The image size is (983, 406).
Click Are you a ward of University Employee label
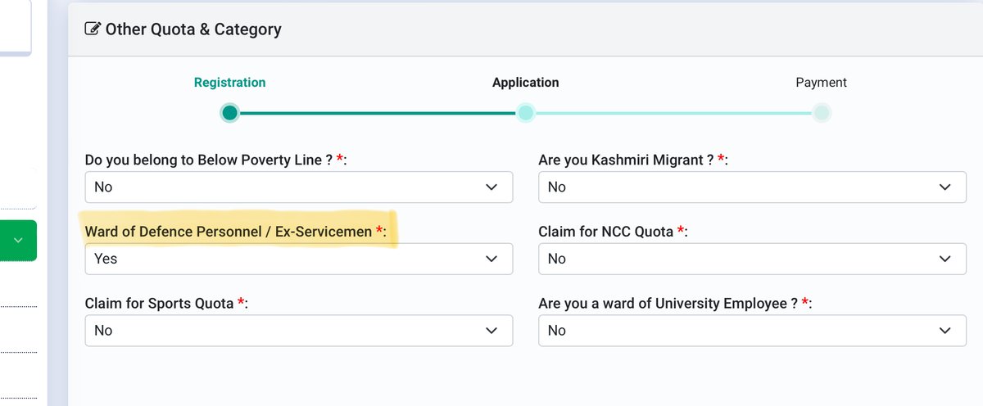coord(674,304)
